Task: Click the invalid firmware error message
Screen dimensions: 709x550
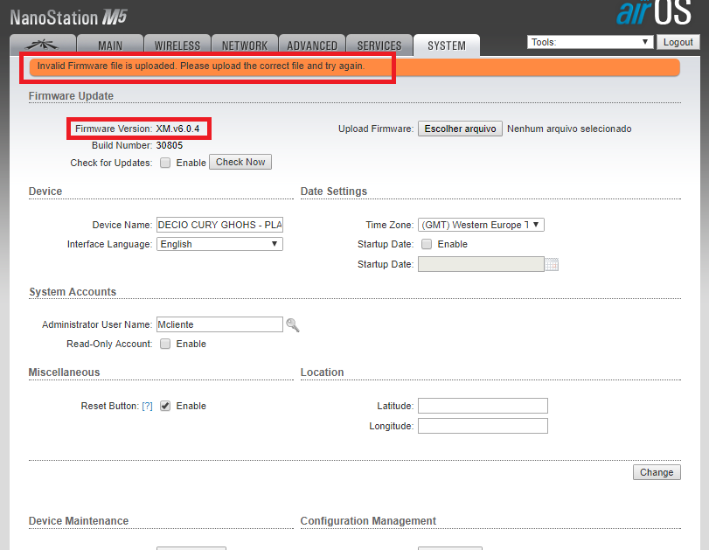Action: coord(201,66)
